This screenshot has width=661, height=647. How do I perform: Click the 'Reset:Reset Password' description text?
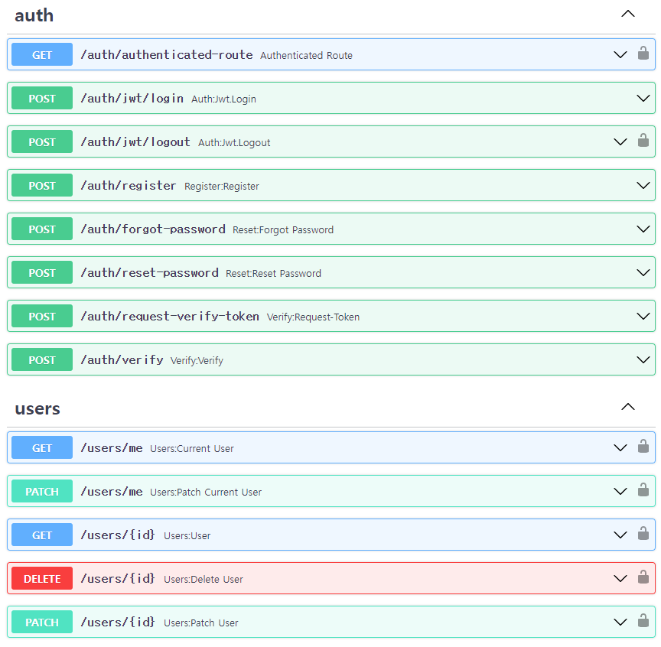coord(273,274)
